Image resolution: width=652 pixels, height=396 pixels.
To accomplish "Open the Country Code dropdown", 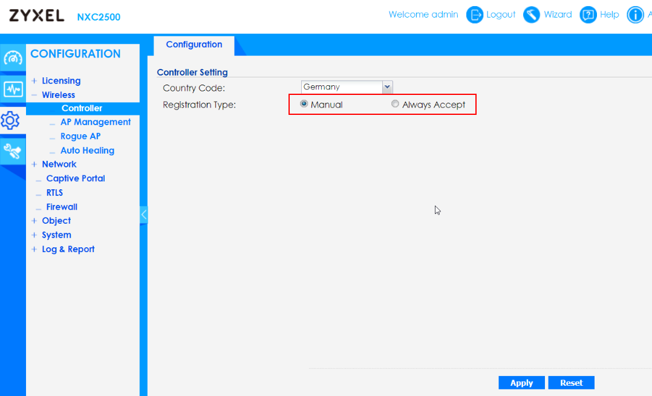I will (x=387, y=86).
